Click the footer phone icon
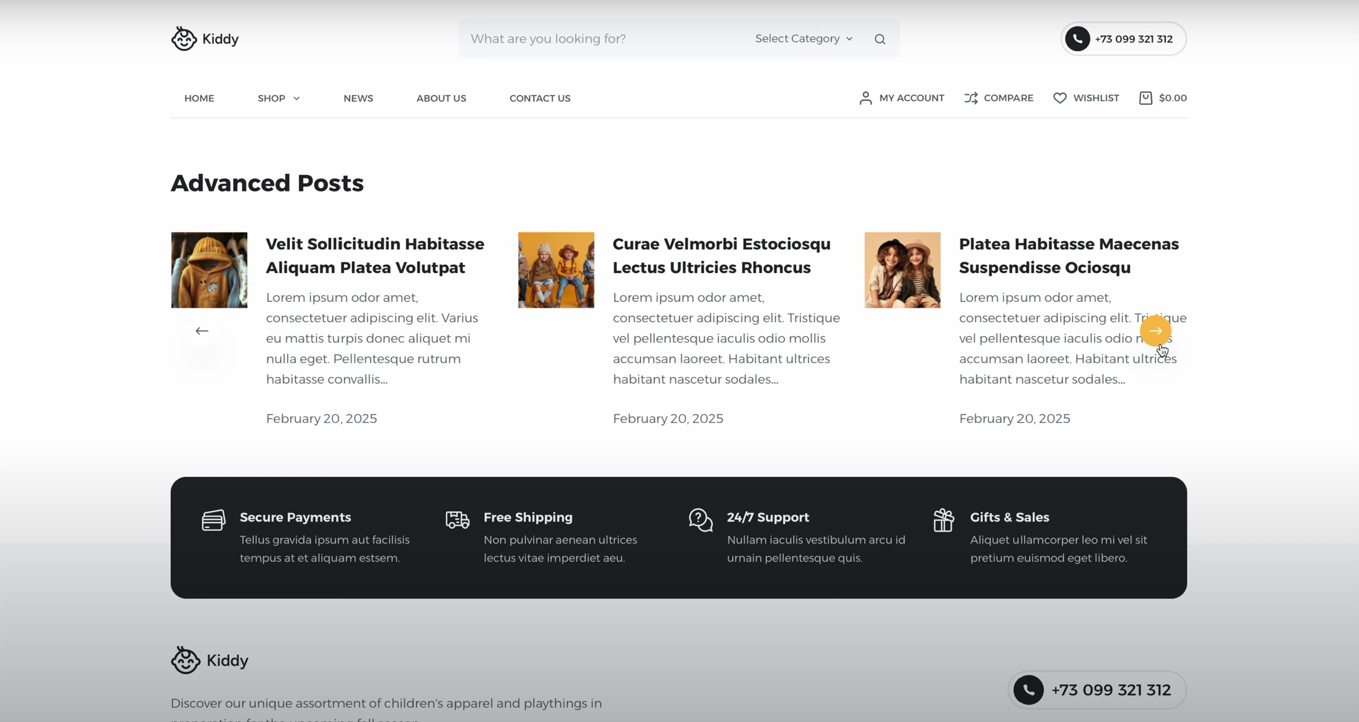Screen dimensions: 1359x722 (x=1028, y=690)
